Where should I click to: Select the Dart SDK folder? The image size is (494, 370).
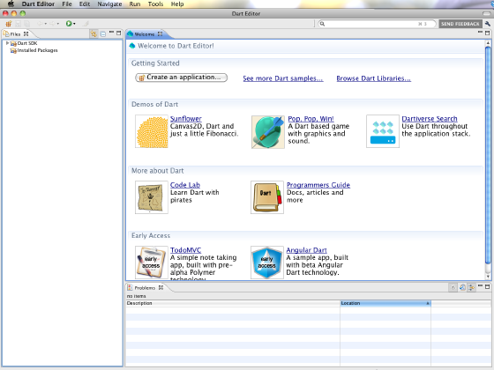point(25,43)
